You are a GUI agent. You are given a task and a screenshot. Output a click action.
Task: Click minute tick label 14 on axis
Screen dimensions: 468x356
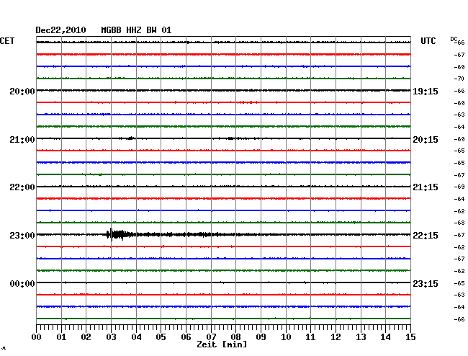(385, 337)
